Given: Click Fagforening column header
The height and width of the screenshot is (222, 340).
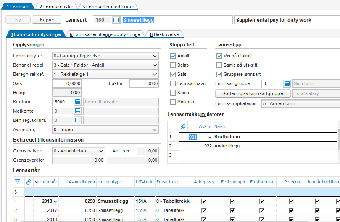Looking at the screenshot, I should pyautogui.click(x=262, y=182).
